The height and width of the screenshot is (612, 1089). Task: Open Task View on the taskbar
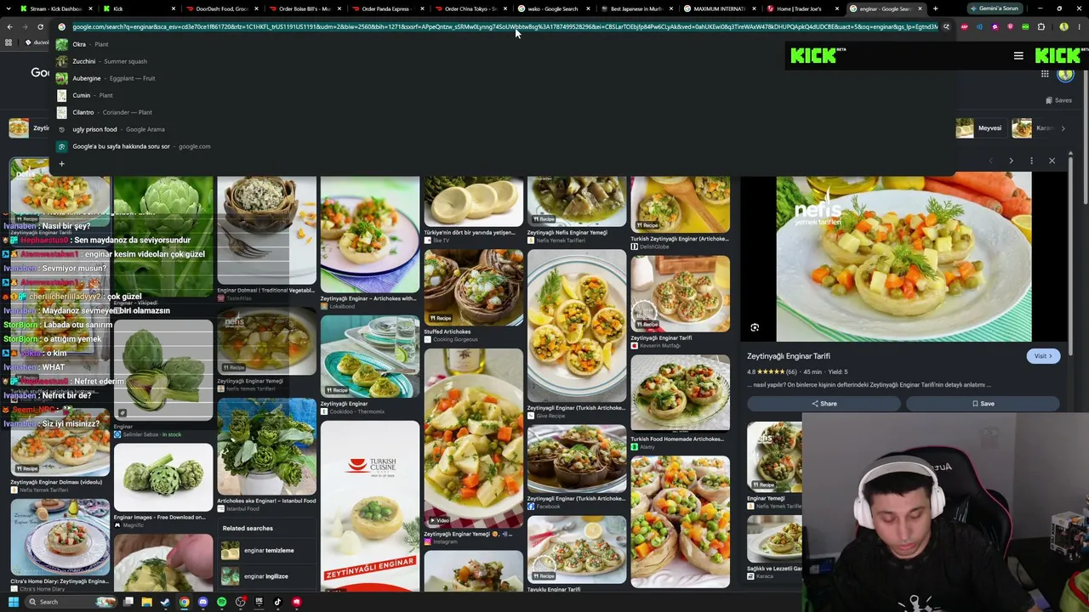click(x=128, y=602)
